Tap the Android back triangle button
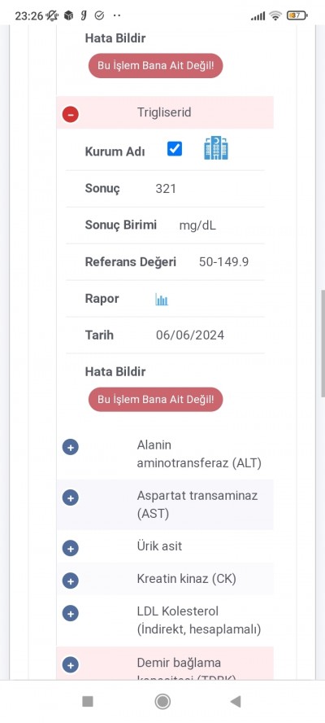This screenshot has width=325, height=723. click(236, 701)
